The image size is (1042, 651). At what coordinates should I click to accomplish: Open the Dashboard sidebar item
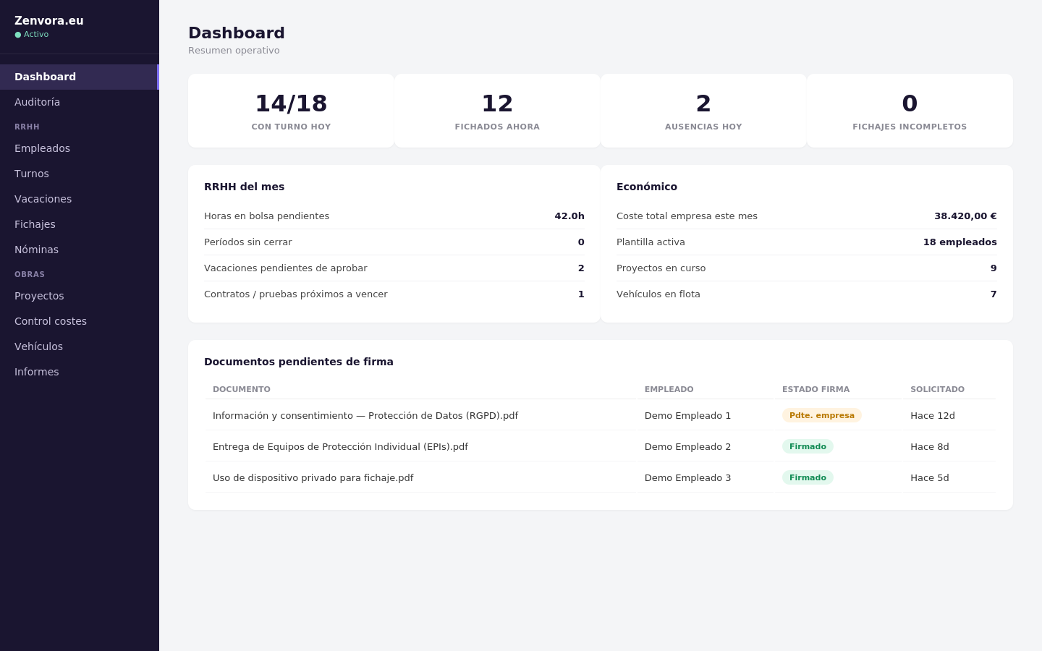(x=79, y=77)
